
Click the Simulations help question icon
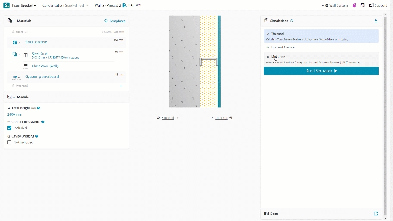click(292, 21)
